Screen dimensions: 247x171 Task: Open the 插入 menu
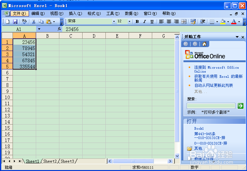pos(75,14)
